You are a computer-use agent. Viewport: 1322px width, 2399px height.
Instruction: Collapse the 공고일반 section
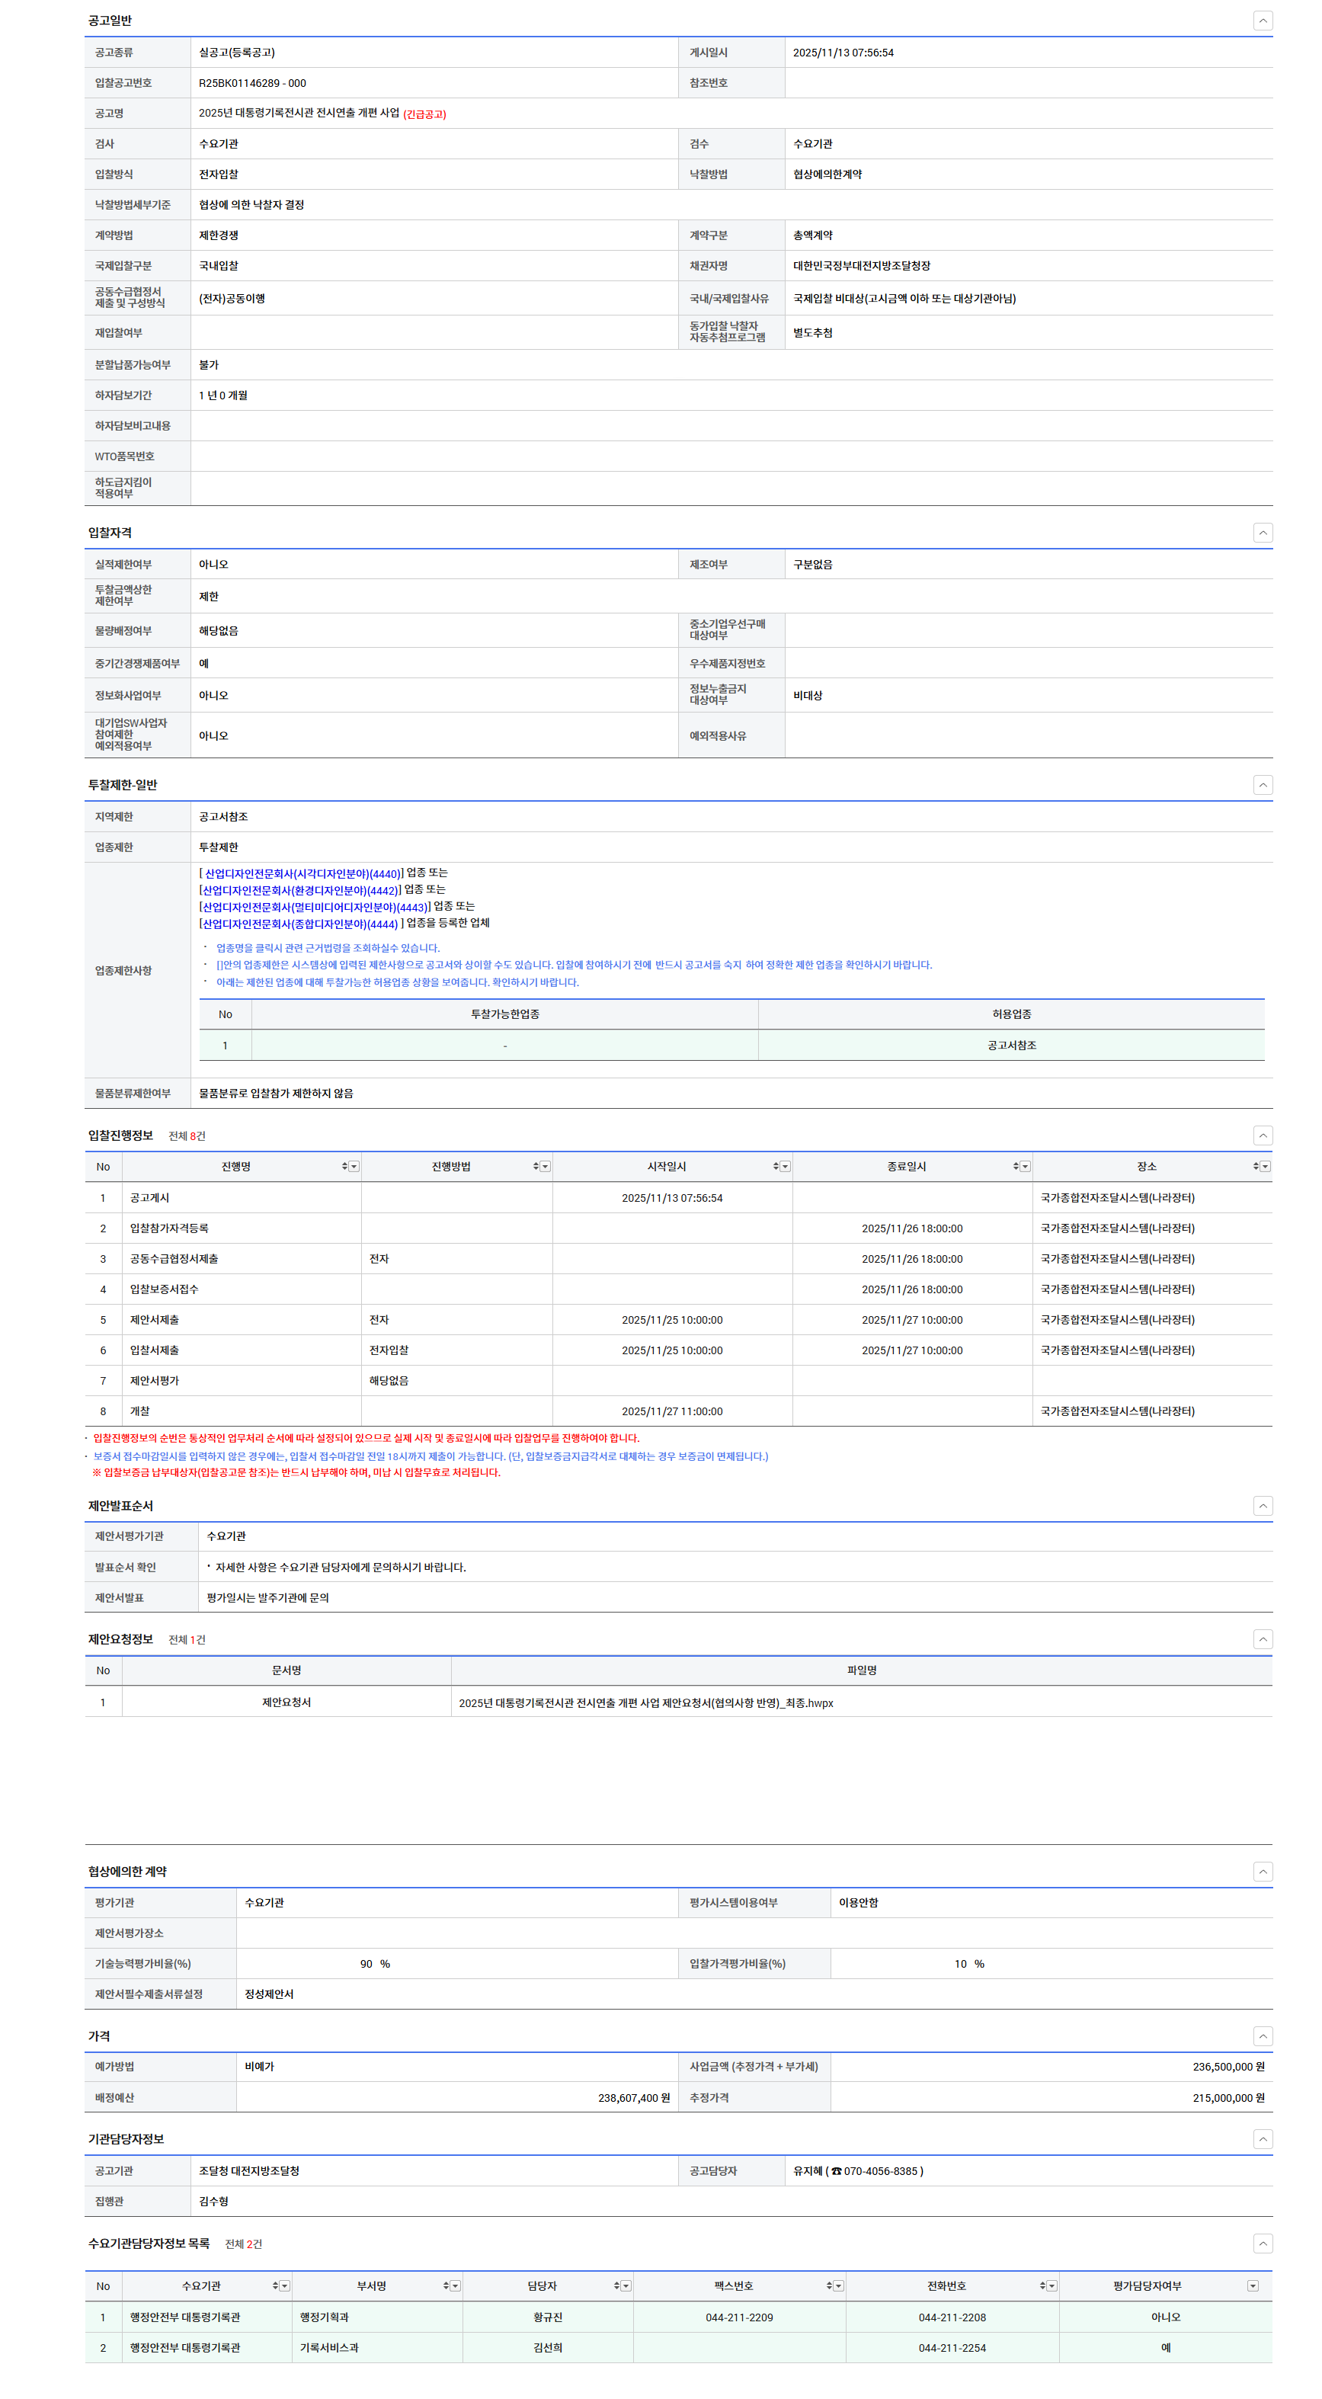click(1263, 21)
